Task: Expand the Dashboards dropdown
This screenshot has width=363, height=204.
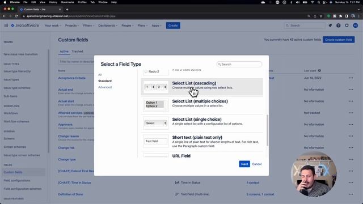Action: (108, 25)
